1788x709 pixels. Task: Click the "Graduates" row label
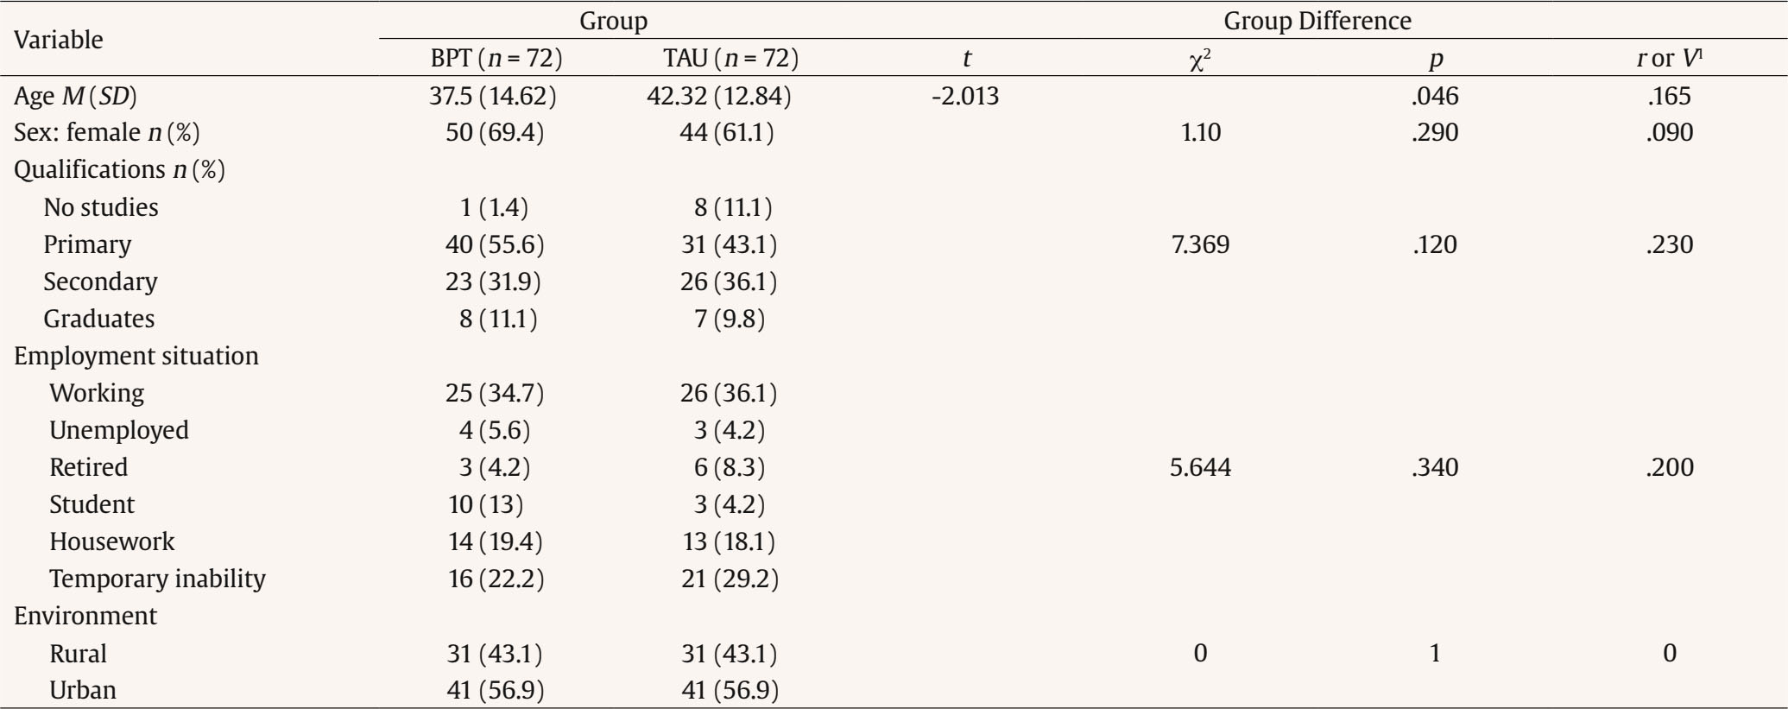tap(98, 319)
